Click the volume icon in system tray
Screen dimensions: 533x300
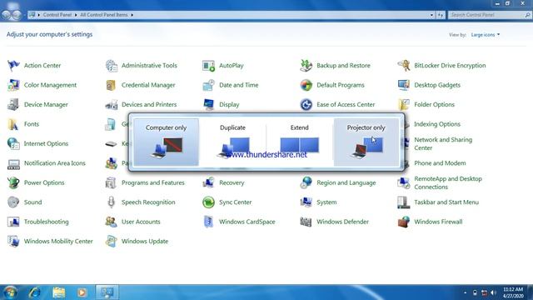point(493,292)
